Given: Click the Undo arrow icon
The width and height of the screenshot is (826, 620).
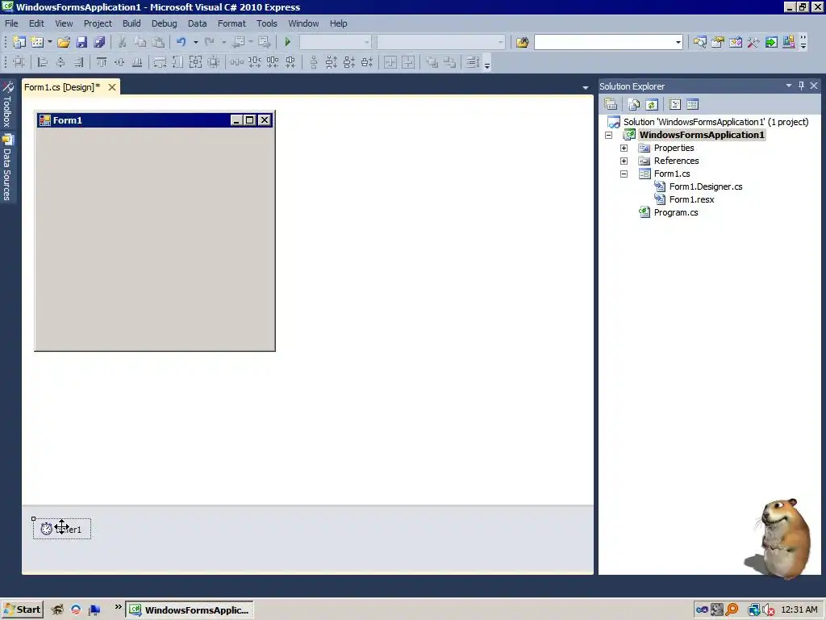Looking at the screenshot, I should point(181,42).
